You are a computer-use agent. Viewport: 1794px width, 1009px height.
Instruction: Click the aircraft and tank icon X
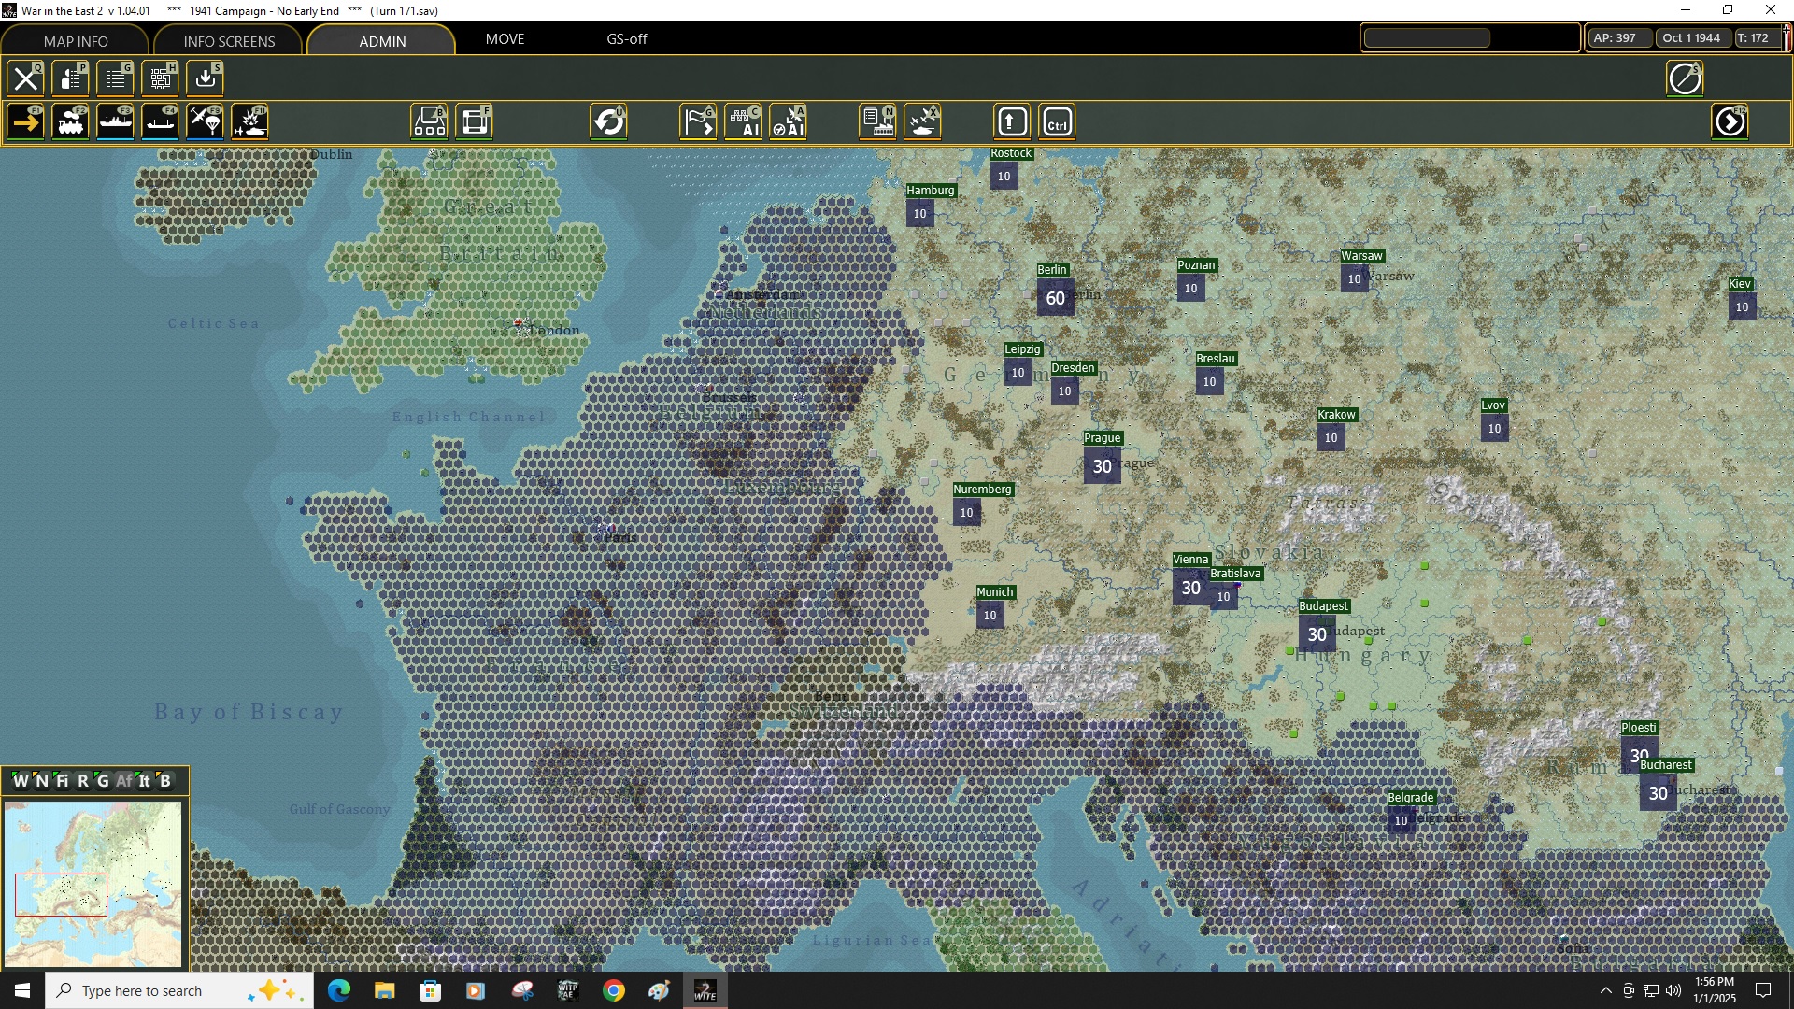[922, 122]
